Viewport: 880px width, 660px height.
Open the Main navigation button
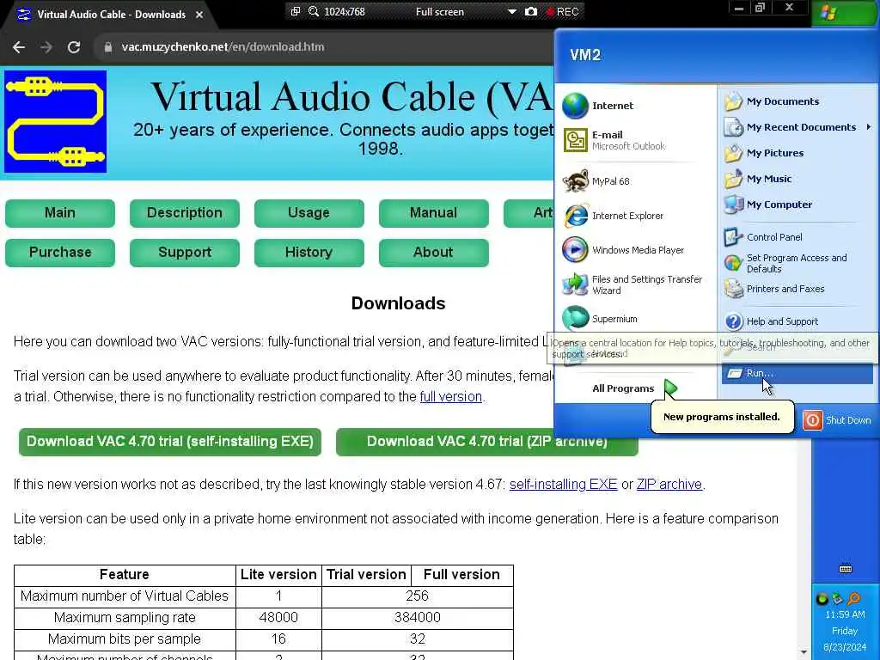pyautogui.click(x=60, y=213)
